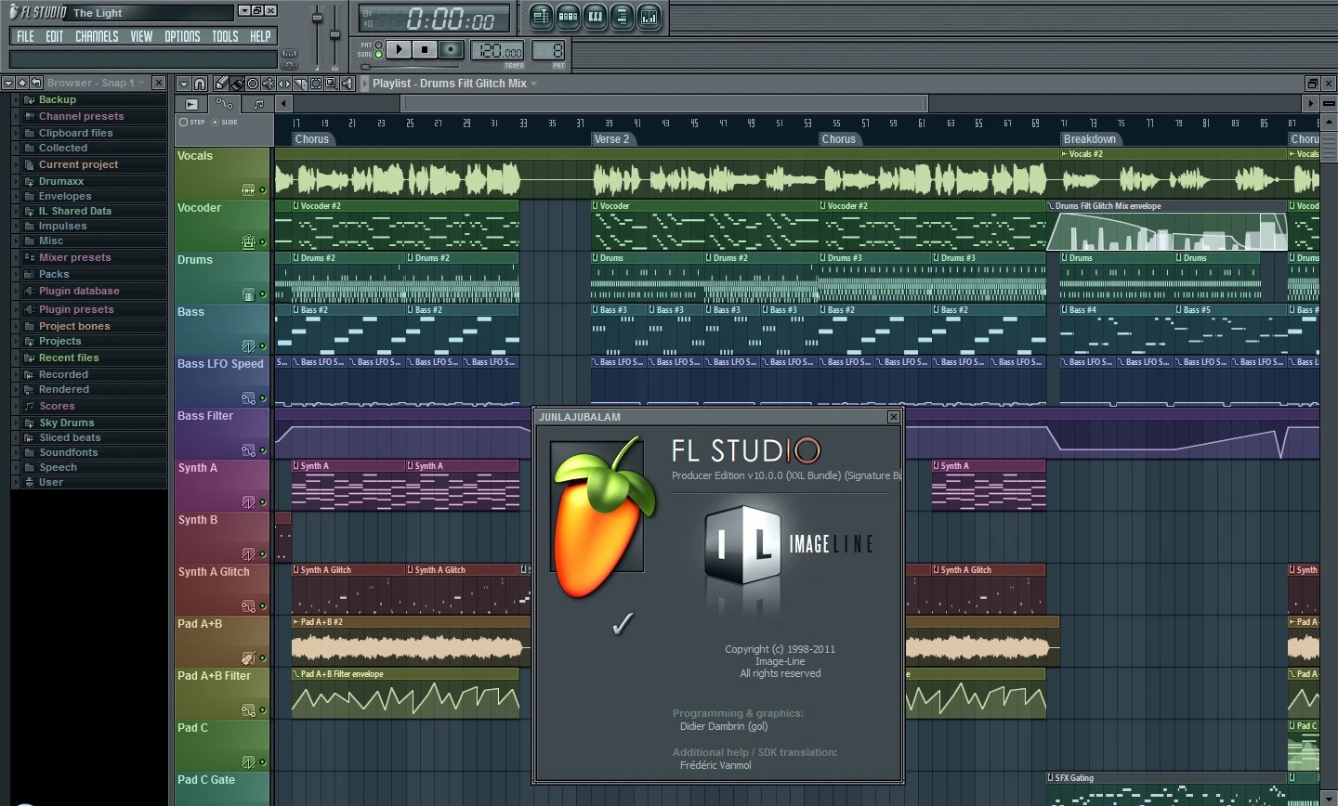Jump to the Breakdown timeline marker
Screen dimensions: 1338x806
pyautogui.click(x=1089, y=139)
